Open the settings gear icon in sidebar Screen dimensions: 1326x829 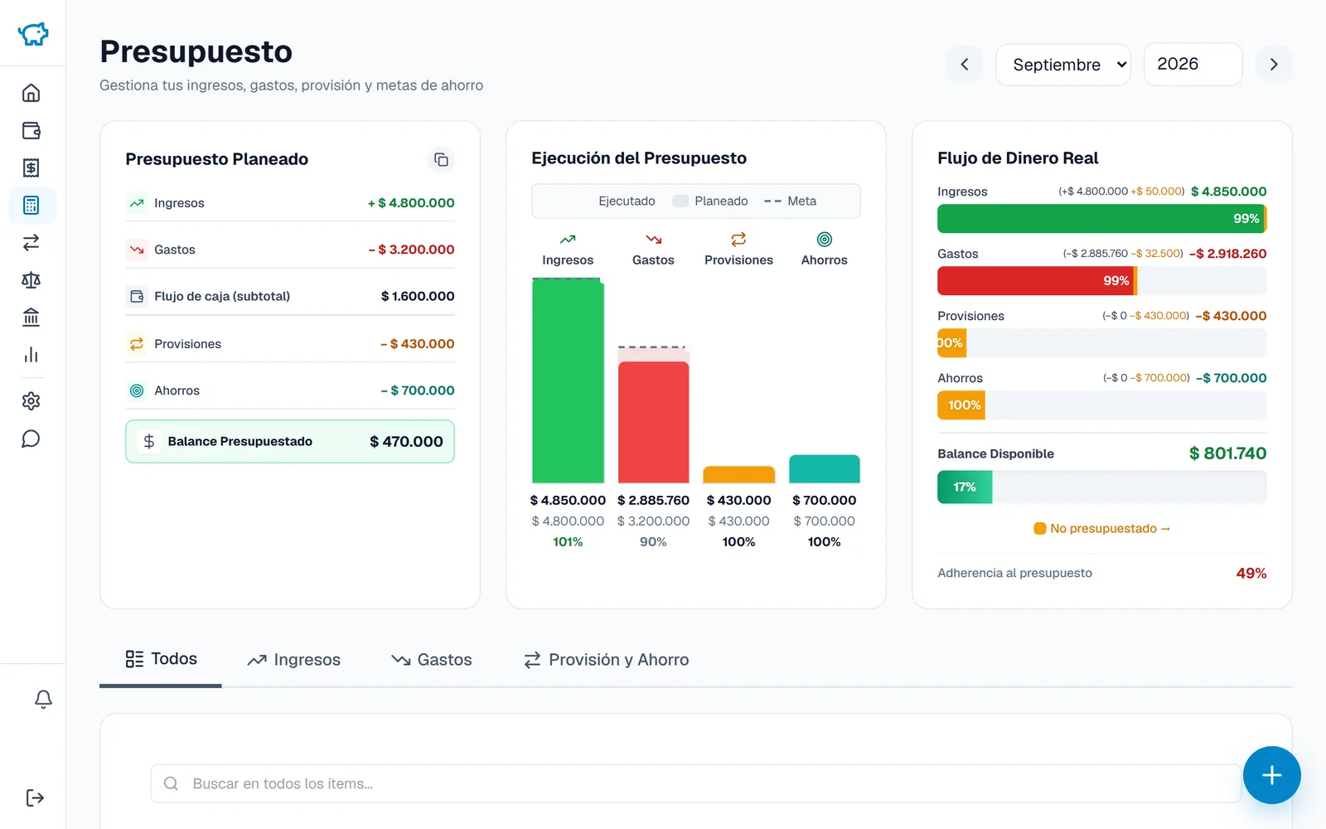[x=31, y=401]
